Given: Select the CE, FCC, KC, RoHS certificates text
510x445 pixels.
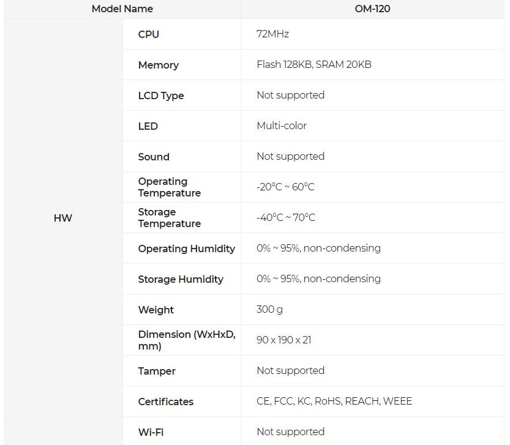Looking at the screenshot, I should 334,401.
